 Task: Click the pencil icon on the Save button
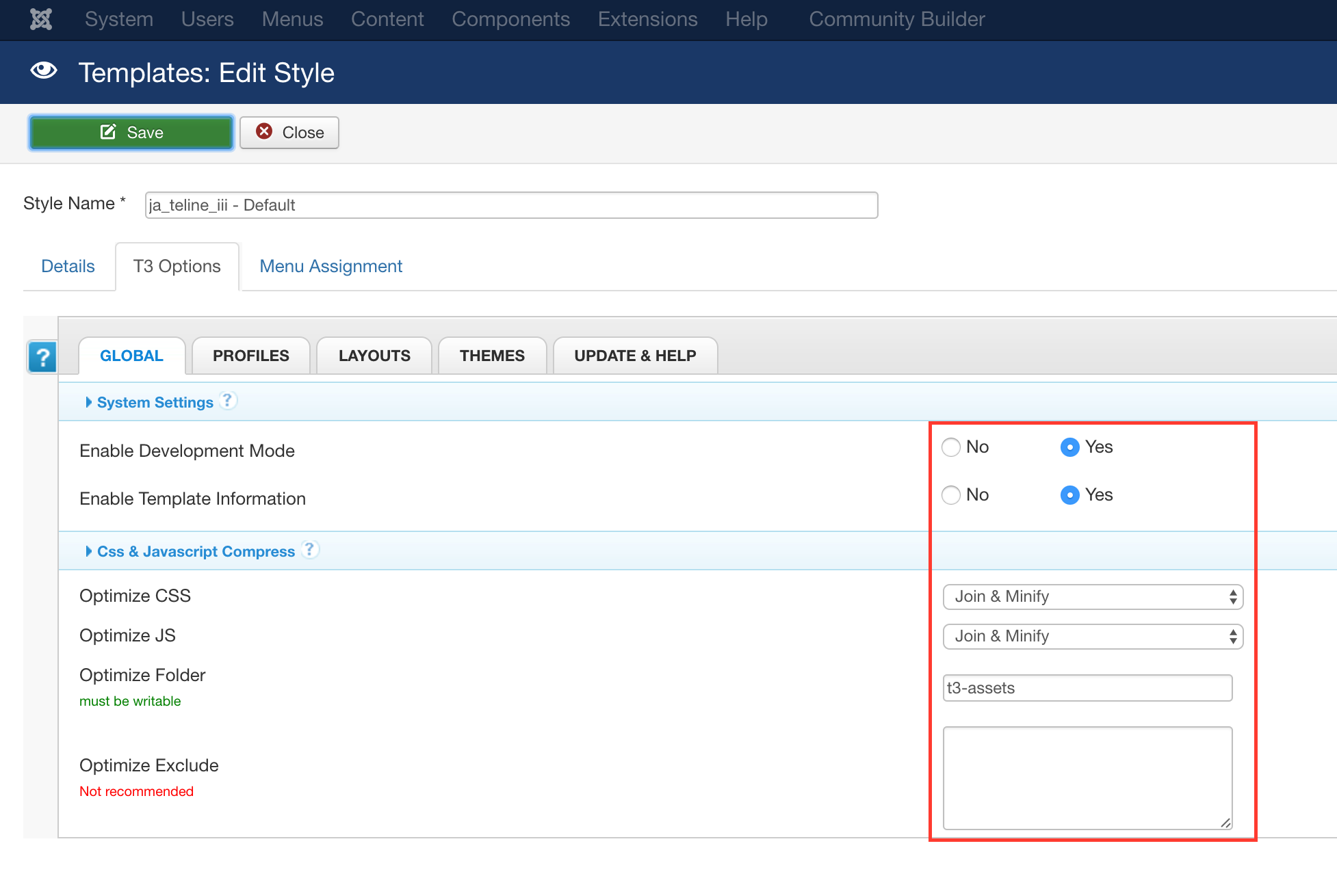[x=108, y=132]
